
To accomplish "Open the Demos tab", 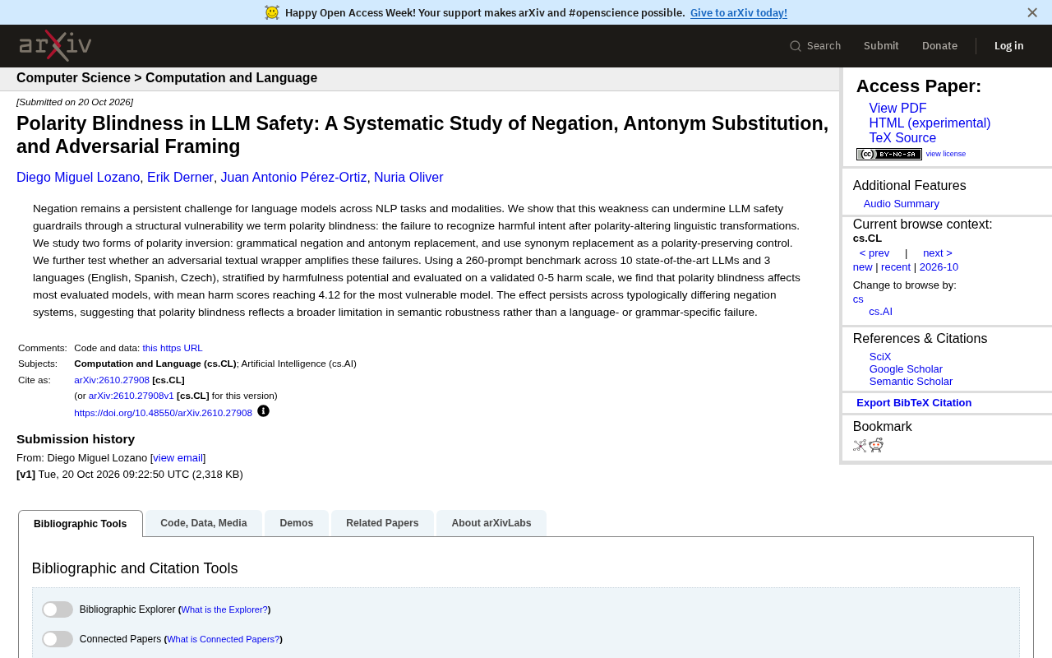I will pyautogui.click(x=297, y=523).
